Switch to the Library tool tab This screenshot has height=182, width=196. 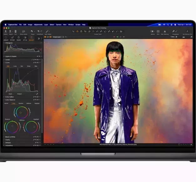tap(6, 38)
